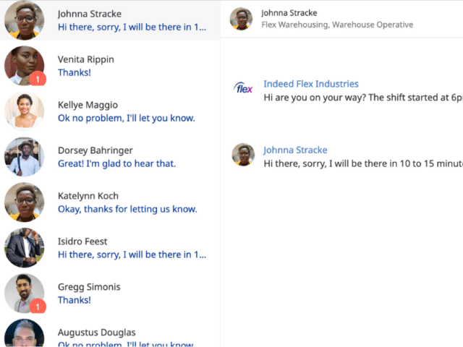Screen dimensions: 463x347
Task: Open Venita Rippin's conversation
Action: tap(130, 66)
